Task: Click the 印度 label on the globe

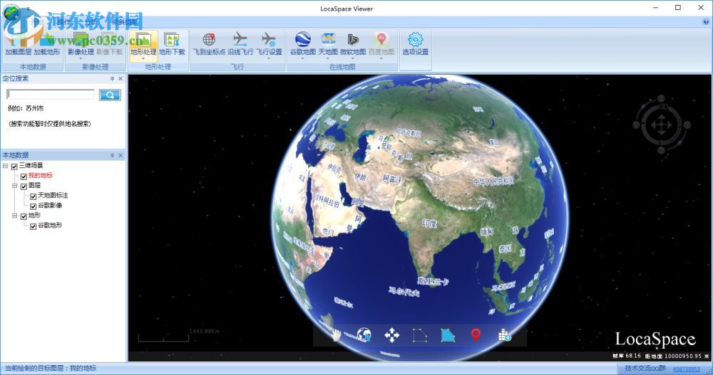Action: [x=430, y=223]
